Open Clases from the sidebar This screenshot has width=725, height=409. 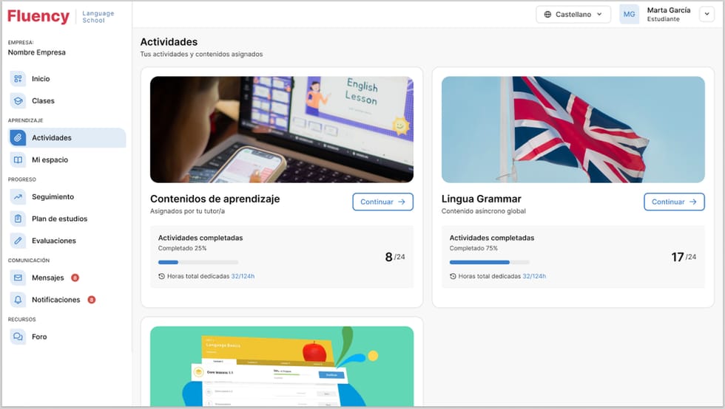pyautogui.click(x=67, y=100)
